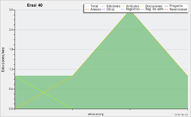Click the 2.4 y-axis value

click(11, 30)
